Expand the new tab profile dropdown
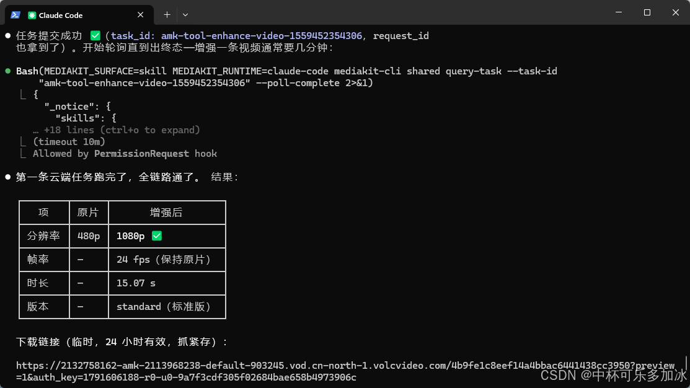 pos(185,15)
